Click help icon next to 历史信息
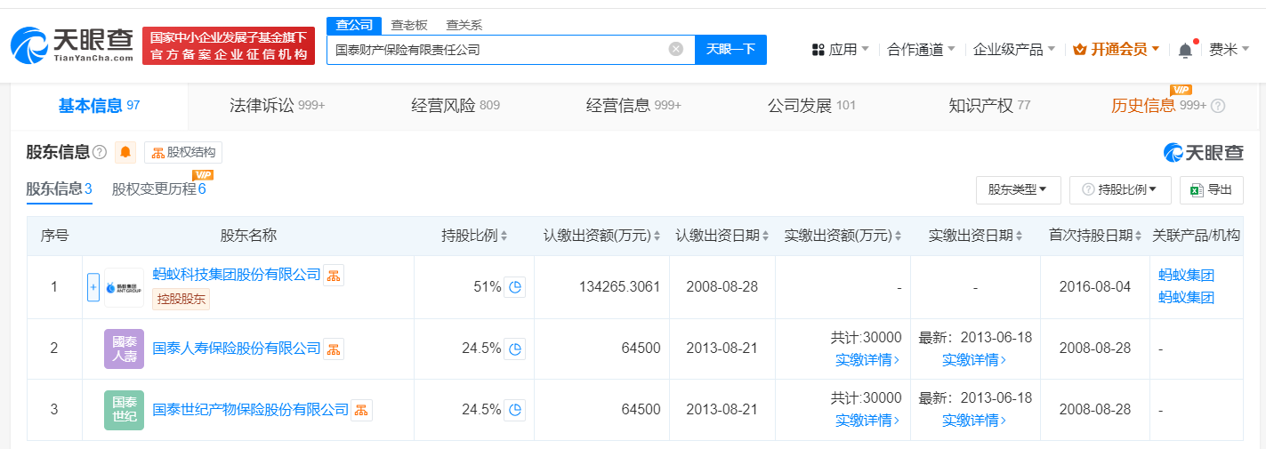The width and height of the screenshot is (1266, 449). click(1218, 106)
